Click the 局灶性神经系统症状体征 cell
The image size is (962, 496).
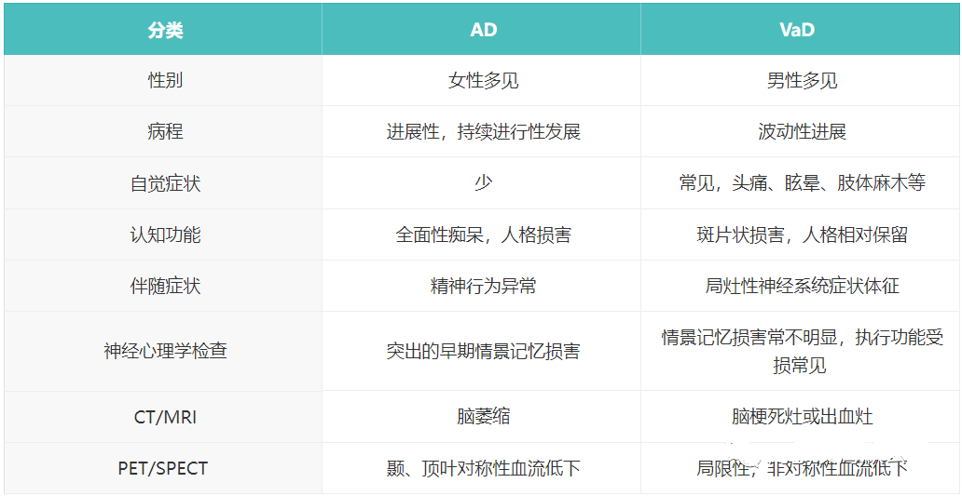(801, 286)
